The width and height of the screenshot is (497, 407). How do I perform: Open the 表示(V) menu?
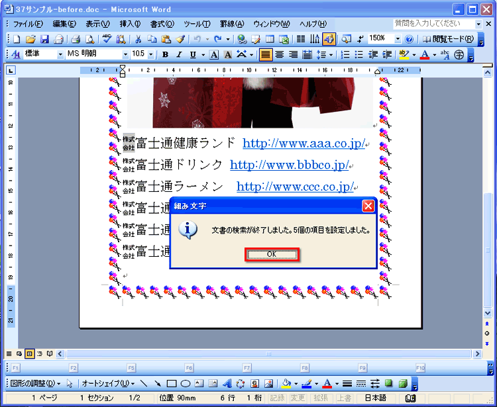point(97,24)
